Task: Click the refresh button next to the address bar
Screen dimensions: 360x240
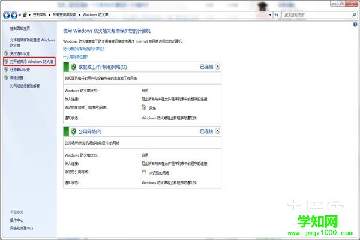Action: coord(277,15)
